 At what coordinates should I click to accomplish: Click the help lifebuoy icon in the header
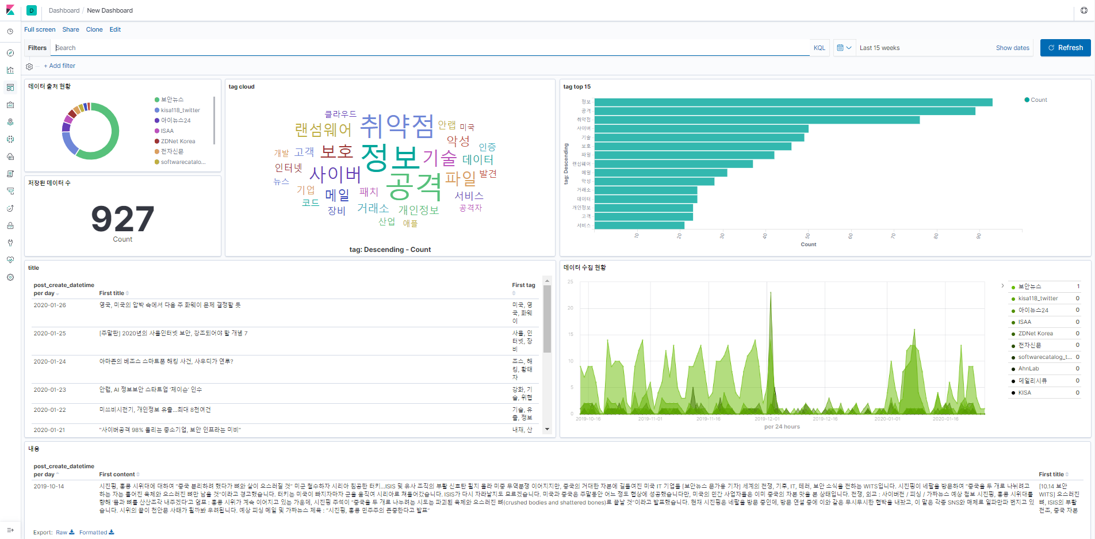(x=1084, y=10)
